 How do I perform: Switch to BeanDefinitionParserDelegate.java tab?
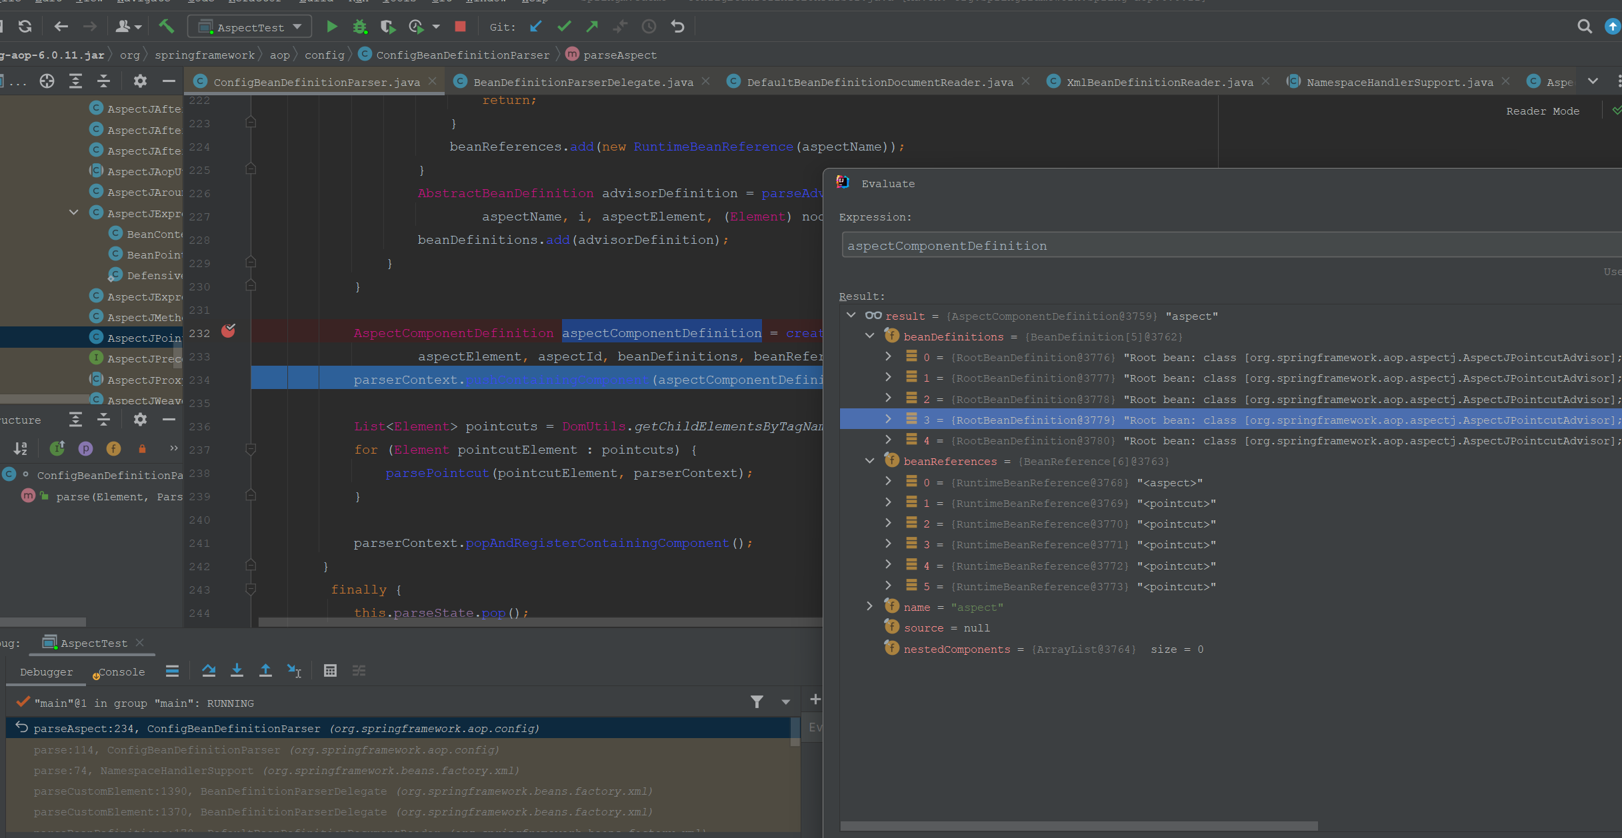click(x=583, y=82)
